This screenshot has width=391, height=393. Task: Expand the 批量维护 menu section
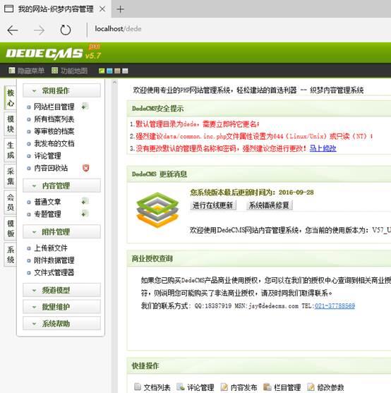[x=61, y=306]
